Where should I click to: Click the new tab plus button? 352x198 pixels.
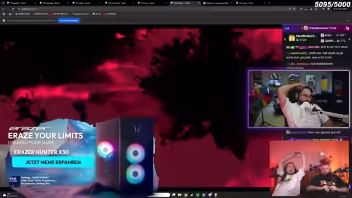(x=269, y=3)
